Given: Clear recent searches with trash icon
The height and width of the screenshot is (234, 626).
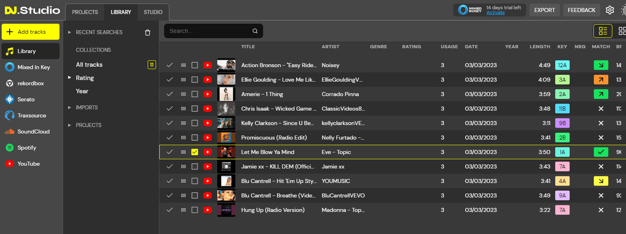Looking at the screenshot, I should 147,32.
